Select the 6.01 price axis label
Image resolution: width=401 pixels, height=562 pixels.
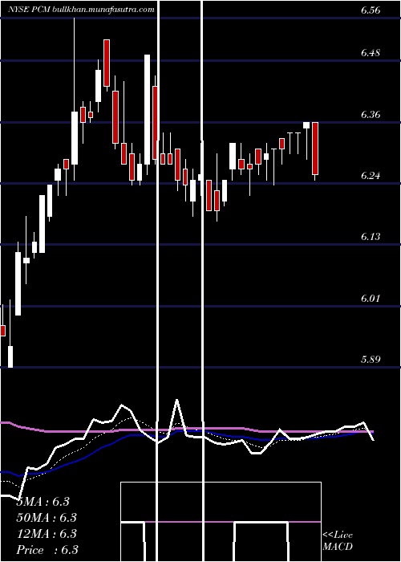click(x=371, y=298)
